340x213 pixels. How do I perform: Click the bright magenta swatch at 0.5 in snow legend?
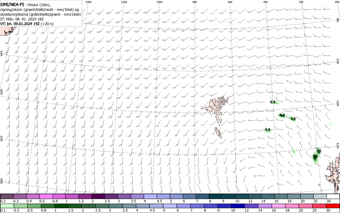[x=46, y=197]
